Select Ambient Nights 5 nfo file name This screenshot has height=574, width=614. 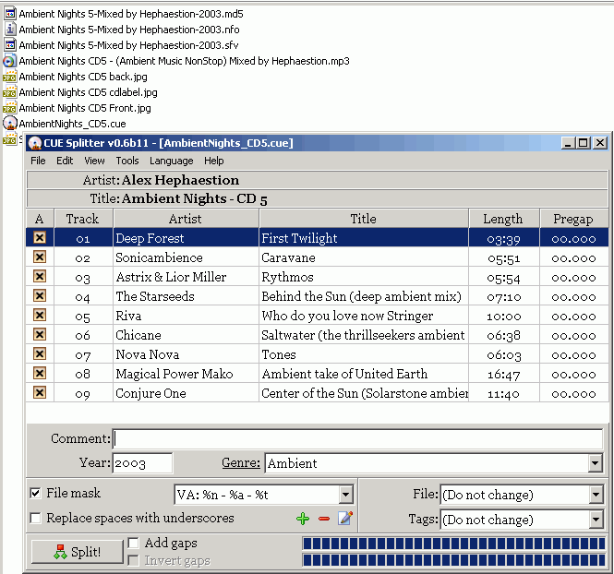coord(129,30)
